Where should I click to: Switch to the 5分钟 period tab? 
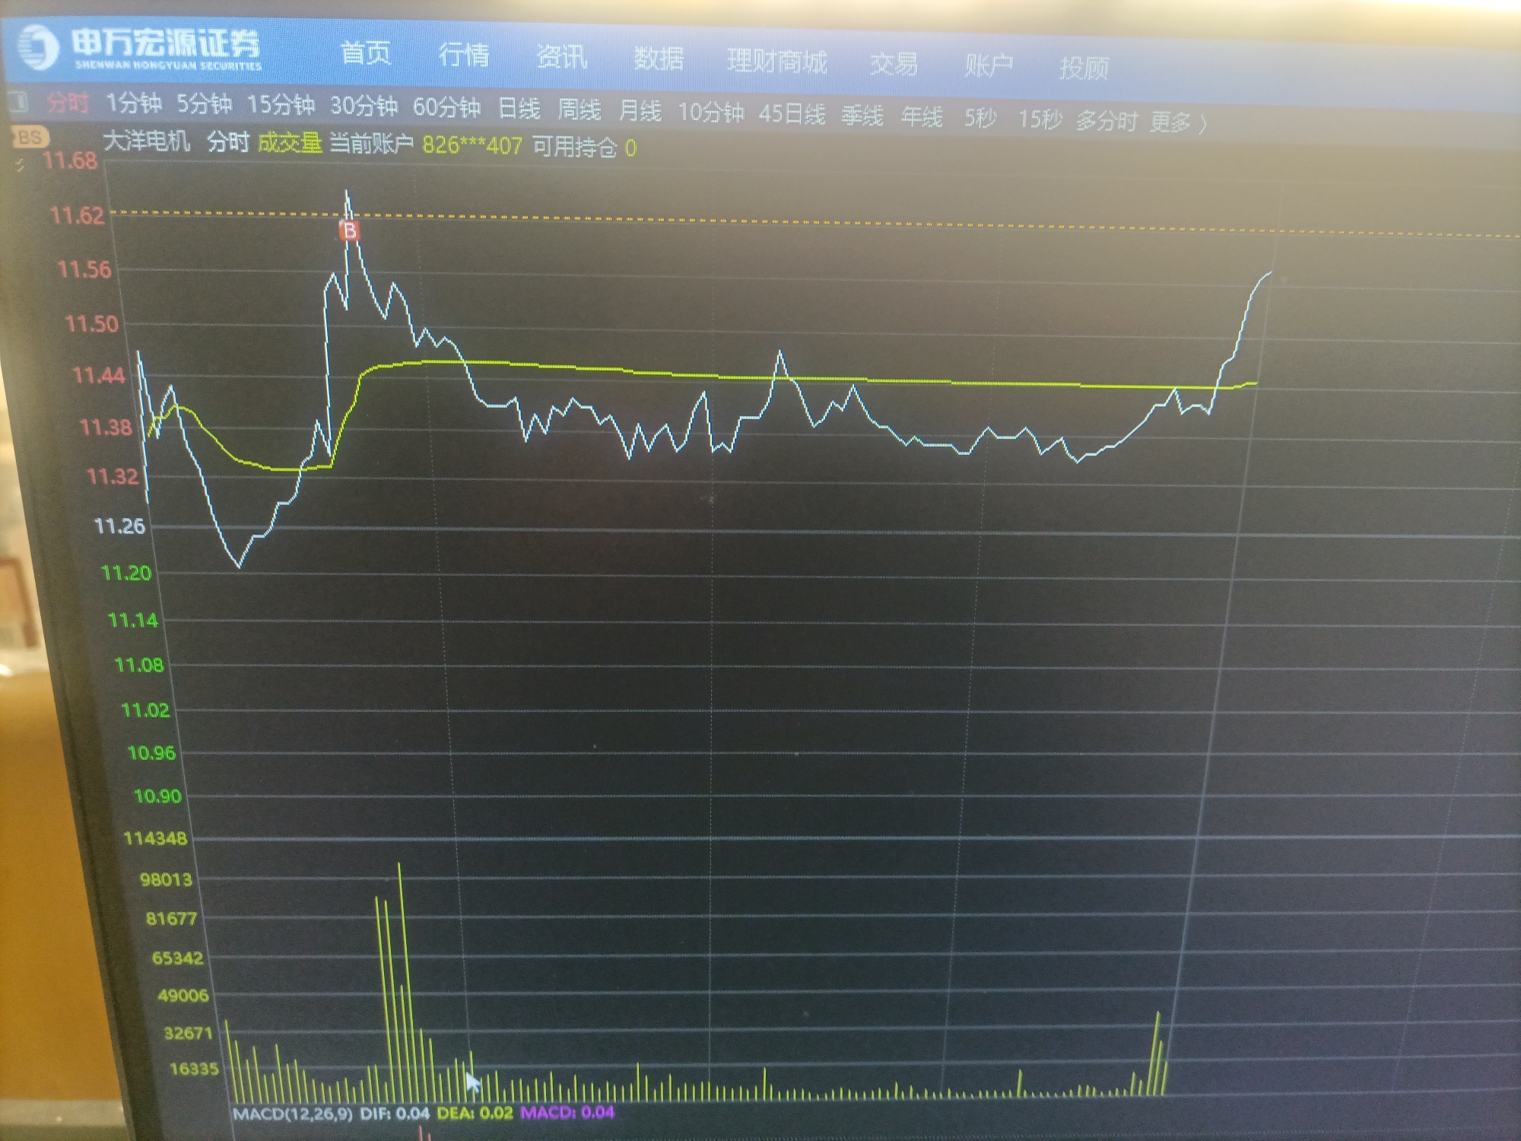pyautogui.click(x=204, y=103)
